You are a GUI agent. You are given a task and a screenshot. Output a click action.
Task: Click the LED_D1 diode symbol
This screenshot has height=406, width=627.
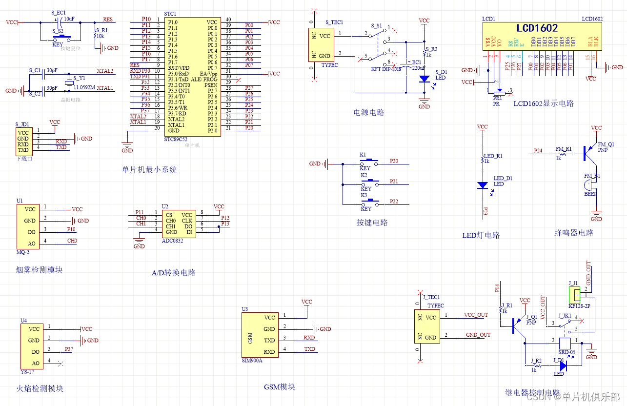483,185
